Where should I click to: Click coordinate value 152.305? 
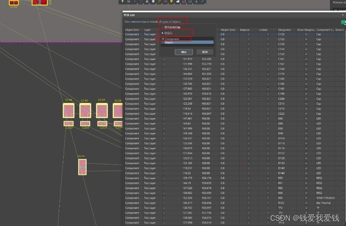point(187,198)
